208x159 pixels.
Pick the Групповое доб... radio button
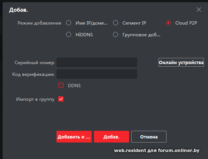coord(116,34)
